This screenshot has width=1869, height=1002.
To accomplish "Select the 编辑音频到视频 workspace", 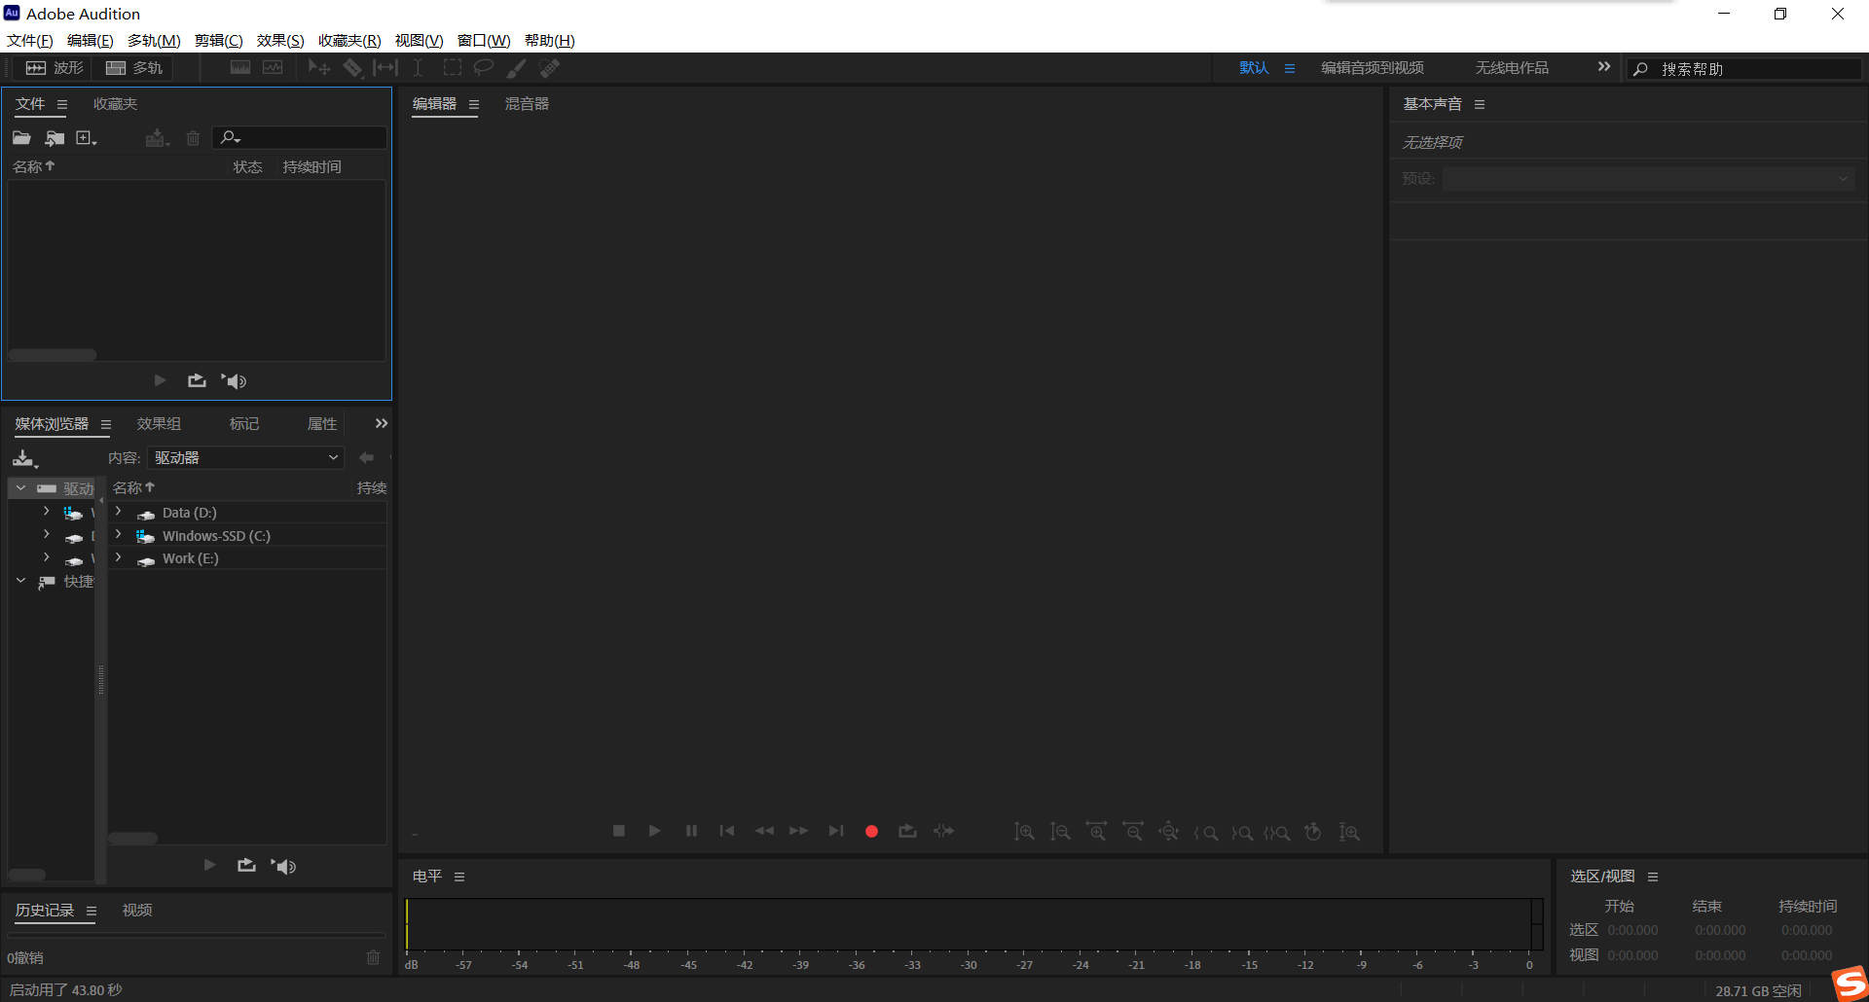I will [1372, 68].
